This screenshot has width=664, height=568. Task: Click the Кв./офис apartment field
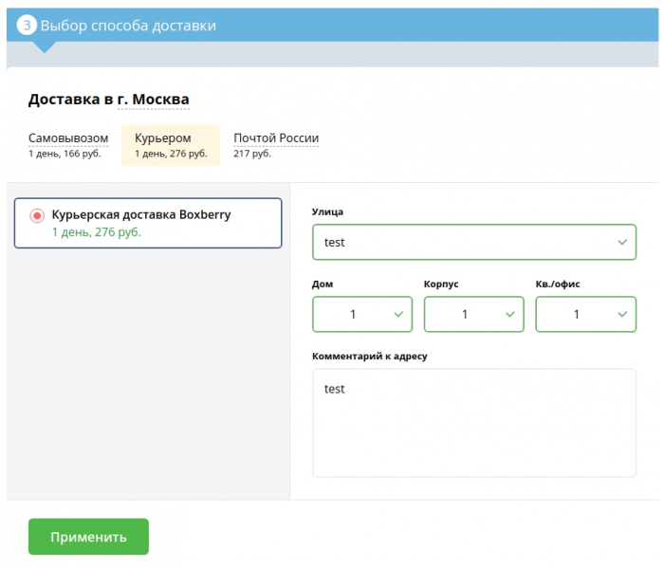click(585, 314)
